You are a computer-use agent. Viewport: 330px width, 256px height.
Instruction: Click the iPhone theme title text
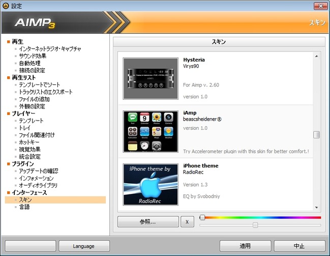tap(200, 166)
